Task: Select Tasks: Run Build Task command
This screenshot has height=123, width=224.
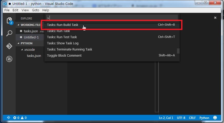Action: [x=112, y=25]
